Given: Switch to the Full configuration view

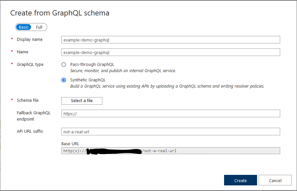Looking at the screenshot, I should coord(39,27).
